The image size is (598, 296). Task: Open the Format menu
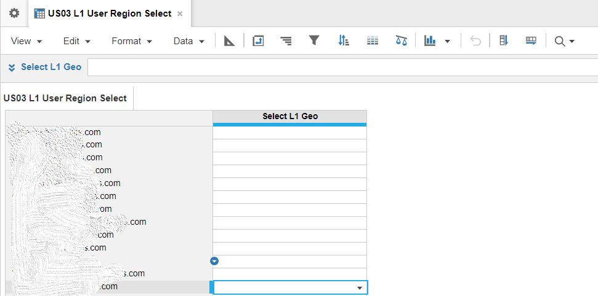pos(132,41)
